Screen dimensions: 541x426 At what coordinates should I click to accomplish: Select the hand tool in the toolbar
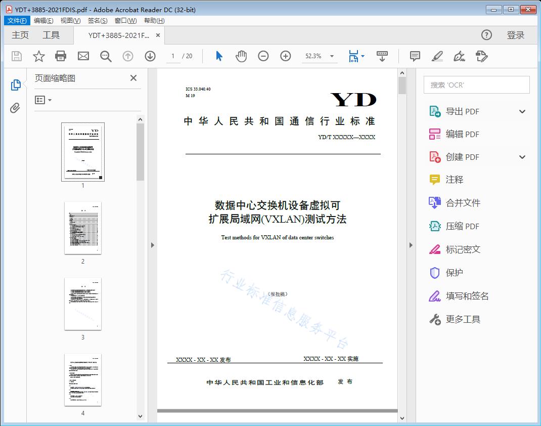241,56
